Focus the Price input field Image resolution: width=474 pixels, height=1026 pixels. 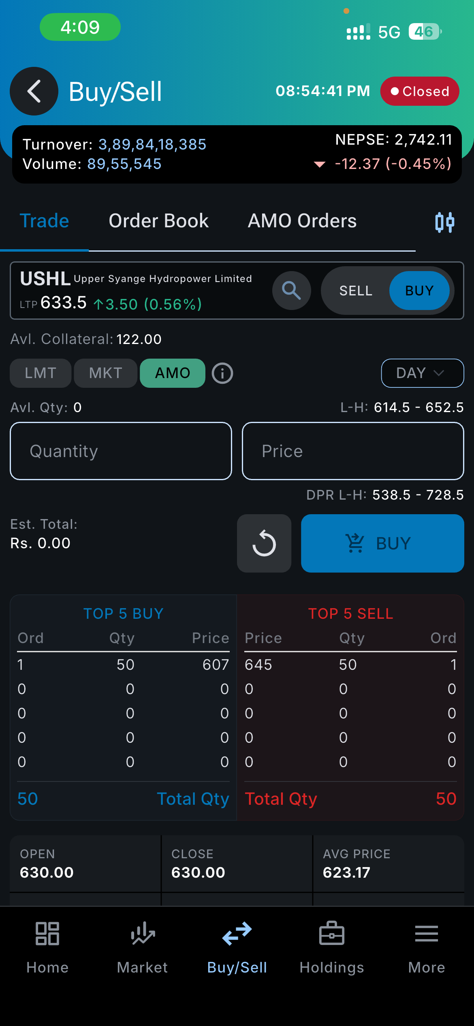pyautogui.click(x=353, y=451)
